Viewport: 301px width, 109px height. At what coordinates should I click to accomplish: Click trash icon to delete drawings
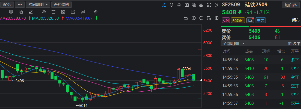[x=54, y=12]
